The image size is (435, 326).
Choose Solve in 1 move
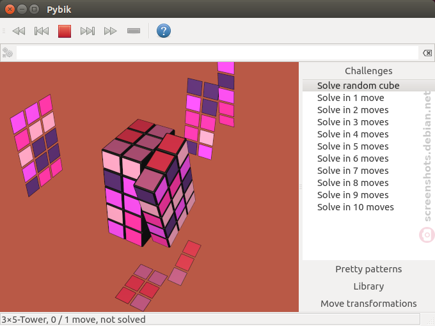pos(368,98)
